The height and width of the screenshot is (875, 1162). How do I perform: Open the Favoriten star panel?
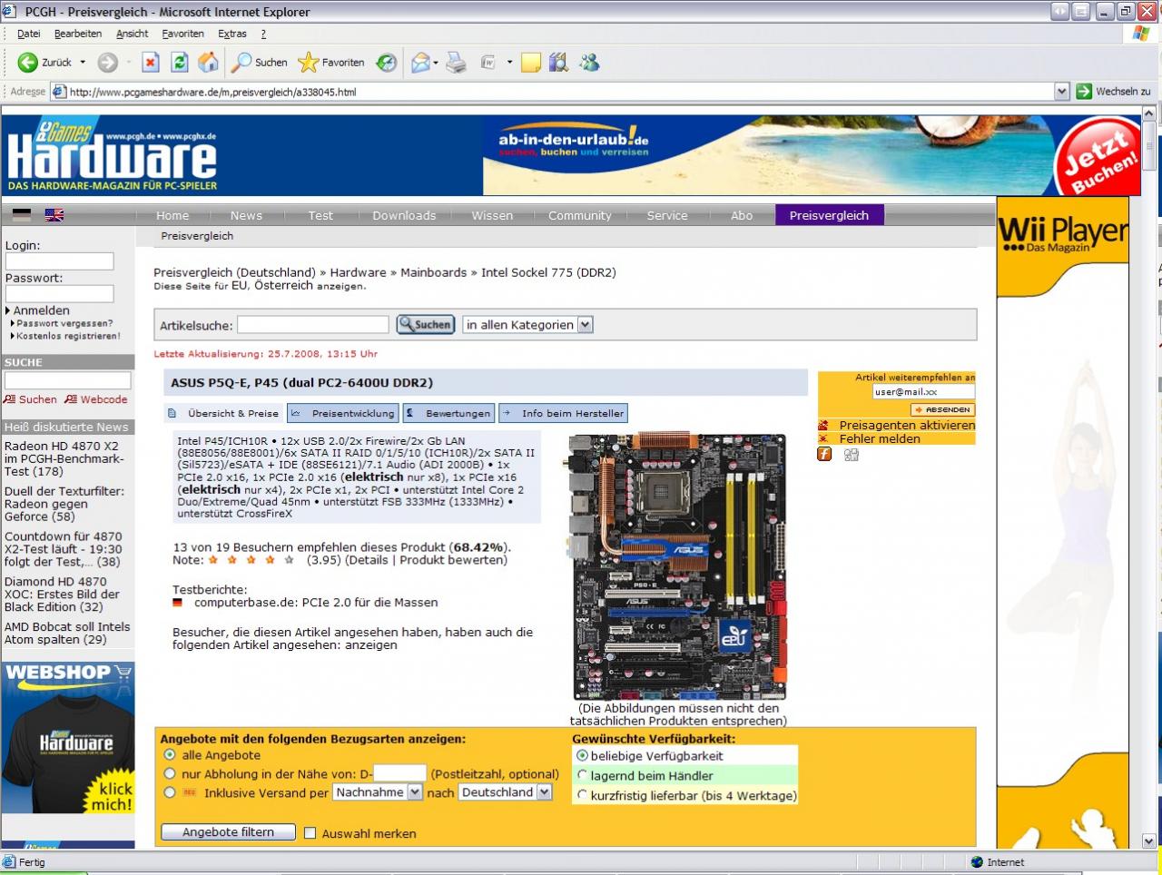(x=331, y=63)
